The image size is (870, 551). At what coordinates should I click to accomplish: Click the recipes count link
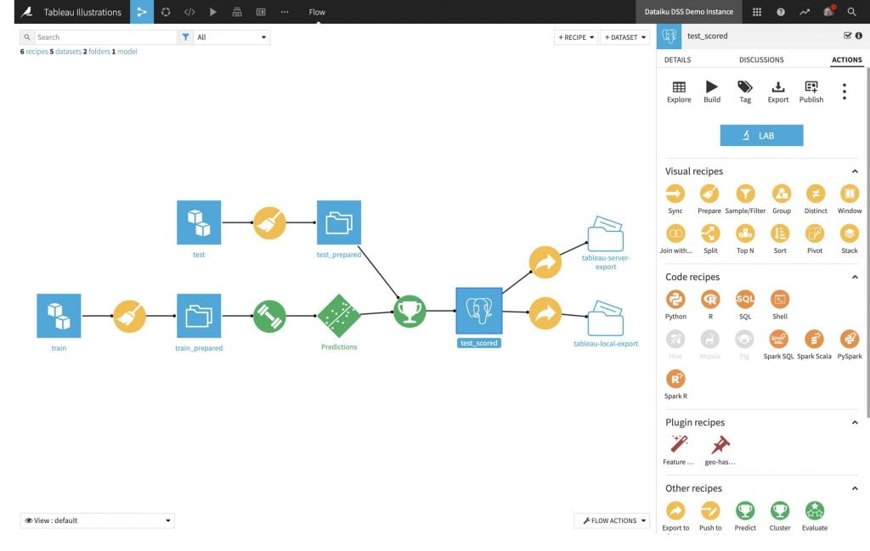(x=34, y=52)
